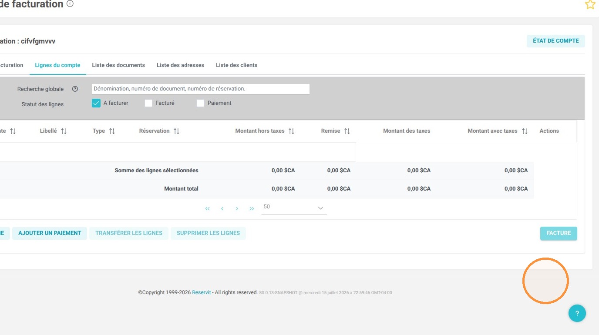Screen dimensions: 599x335
Task: Go to previous page arrow
Action: (222, 209)
